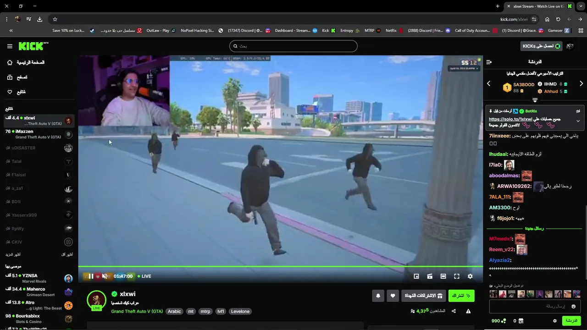Viewport: 587px width, 330px height.
Task: Open the 990 channel points balance
Action: [498, 321]
